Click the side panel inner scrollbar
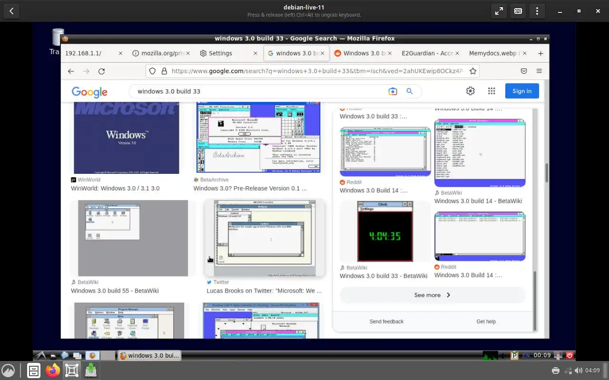The height and width of the screenshot is (380, 609). (535, 300)
